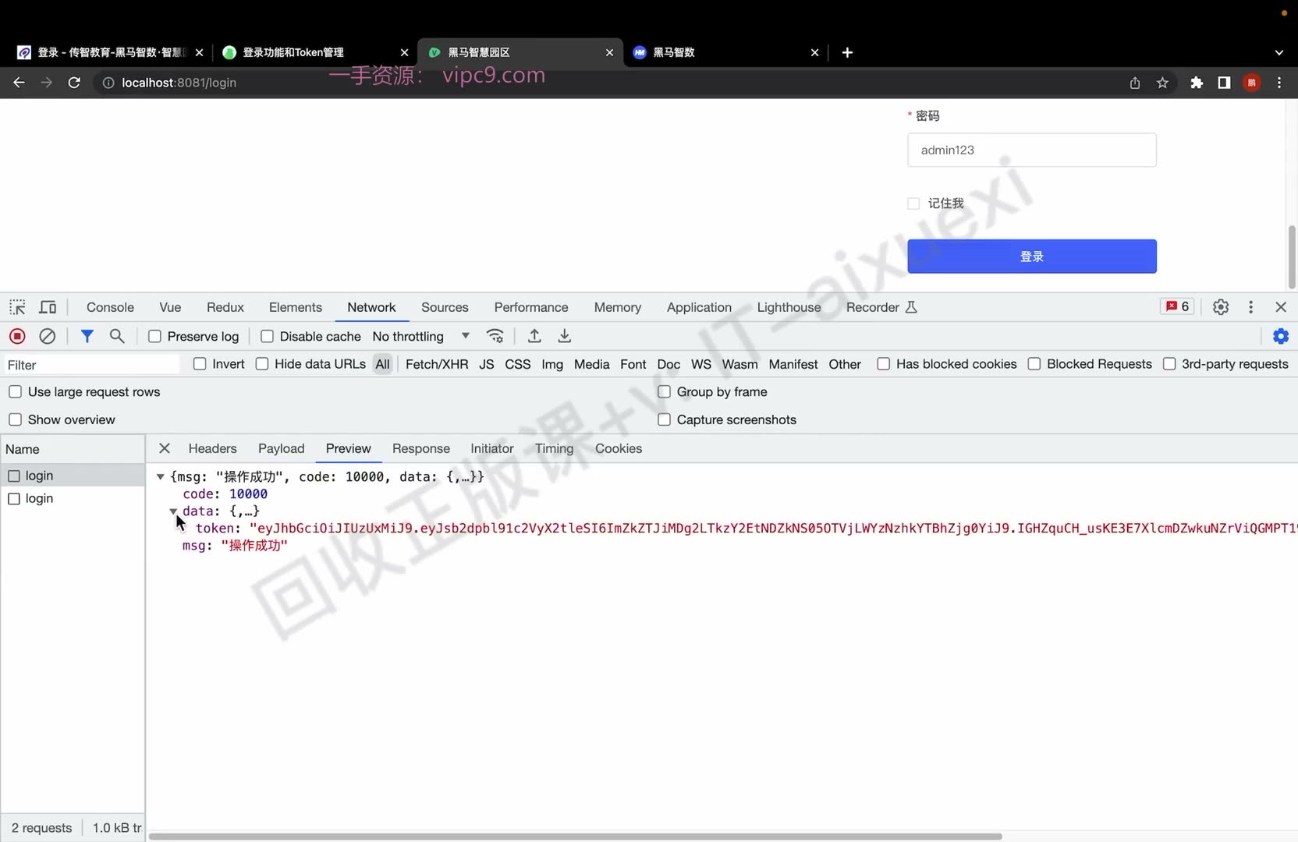Image resolution: width=1298 pixels, height=842 pixels.
Task: Check the 记住我 remember me box
Action: [x=913, y=203]
